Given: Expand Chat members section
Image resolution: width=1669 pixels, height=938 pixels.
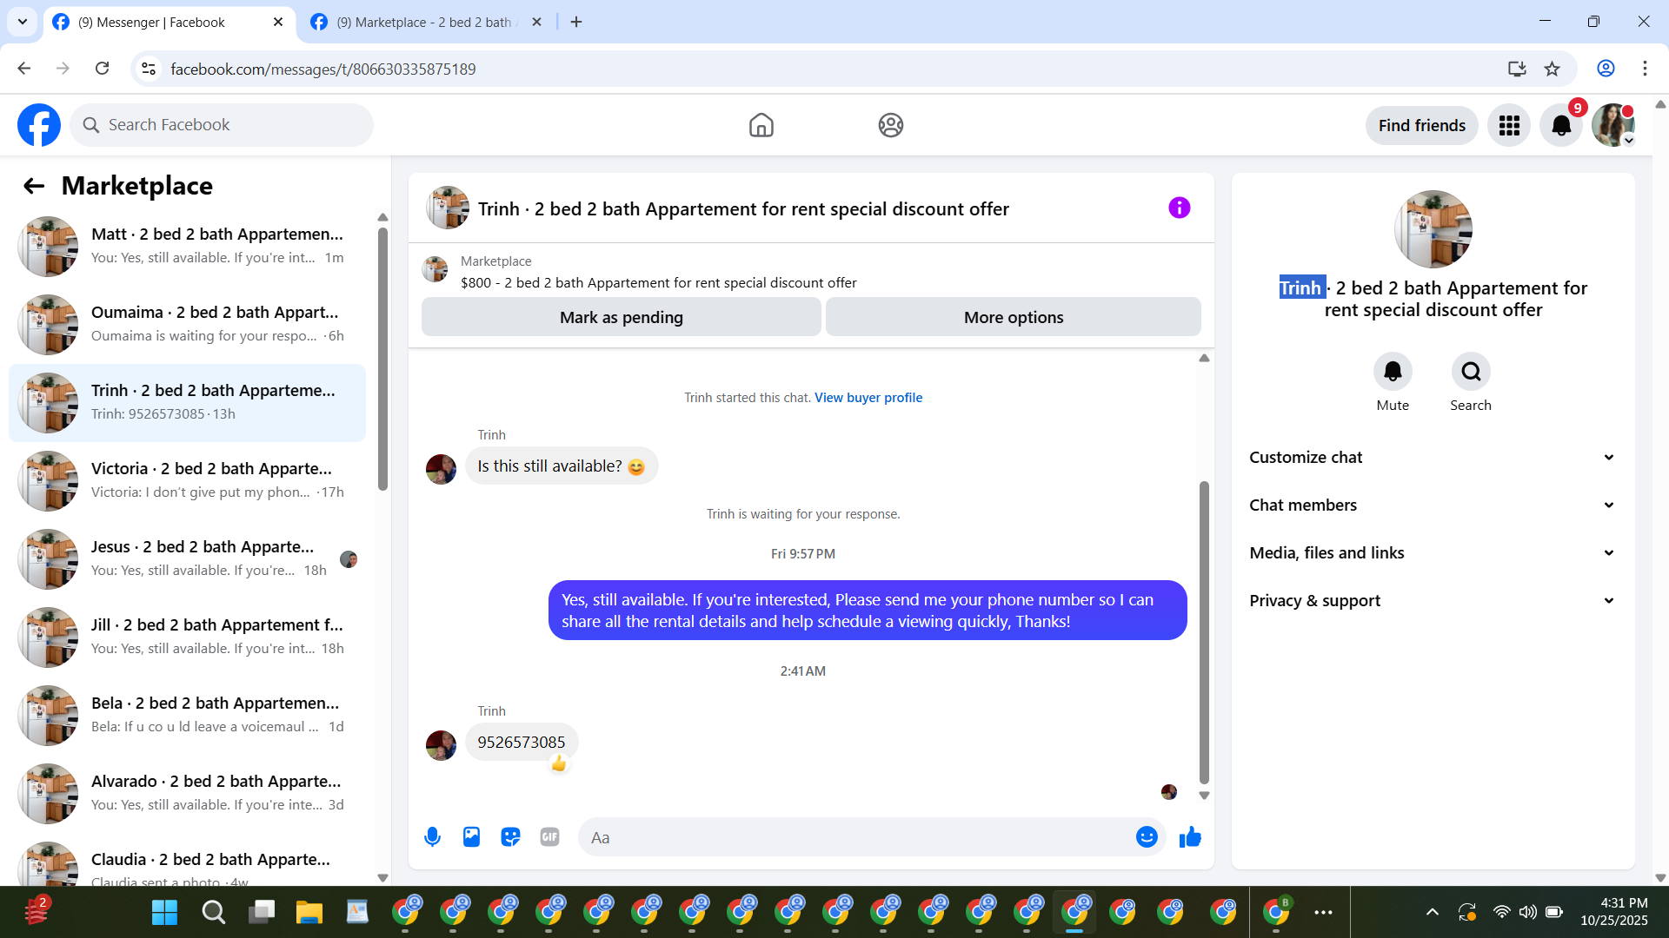Looking at the screenshot, I should 1433,505.
